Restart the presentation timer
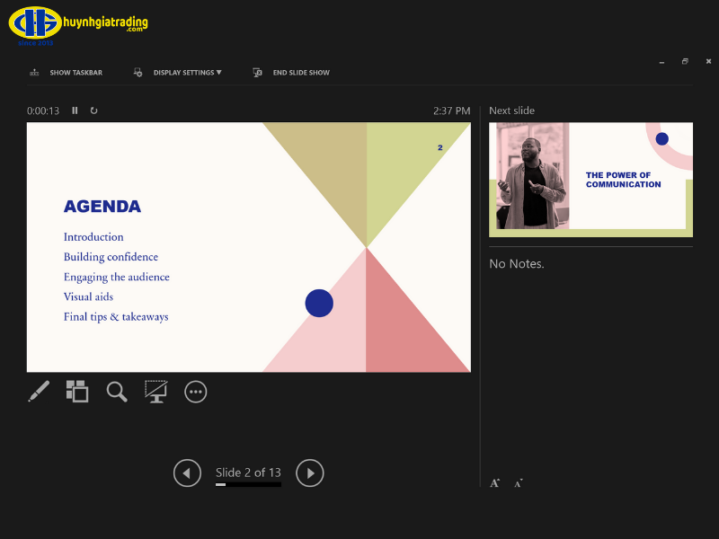Image resolution: width=719 pixels, height=539 pixels. click(93, 110)
